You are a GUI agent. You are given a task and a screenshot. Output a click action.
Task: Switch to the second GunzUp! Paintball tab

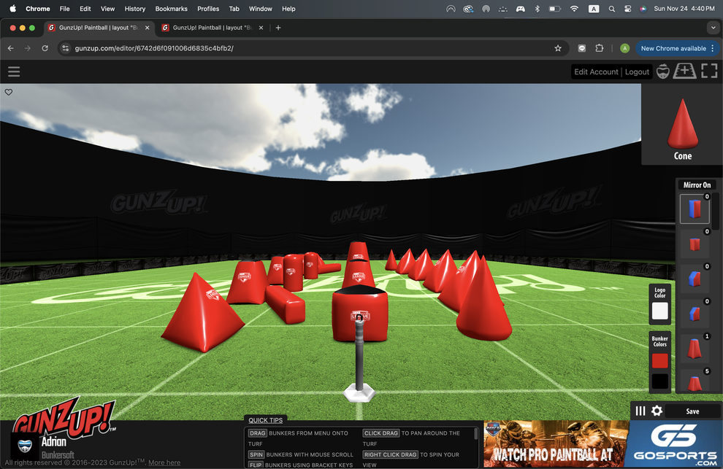[x=212, y=28]
